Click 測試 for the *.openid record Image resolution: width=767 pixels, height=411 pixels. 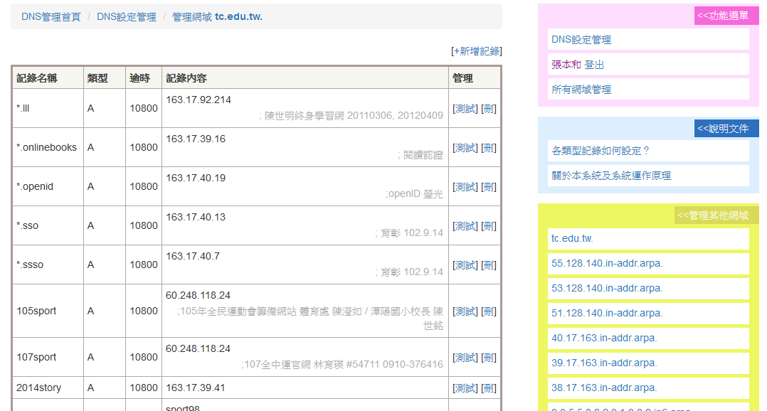point(465,187)
